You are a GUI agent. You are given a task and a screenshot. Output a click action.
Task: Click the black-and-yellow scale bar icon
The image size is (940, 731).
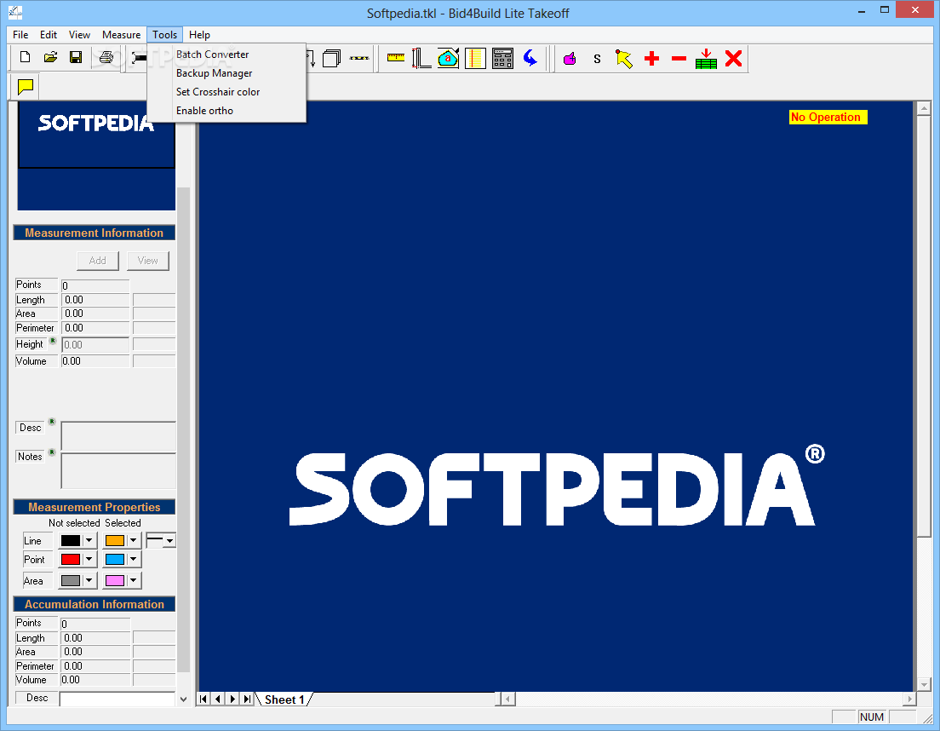(359, 58)
